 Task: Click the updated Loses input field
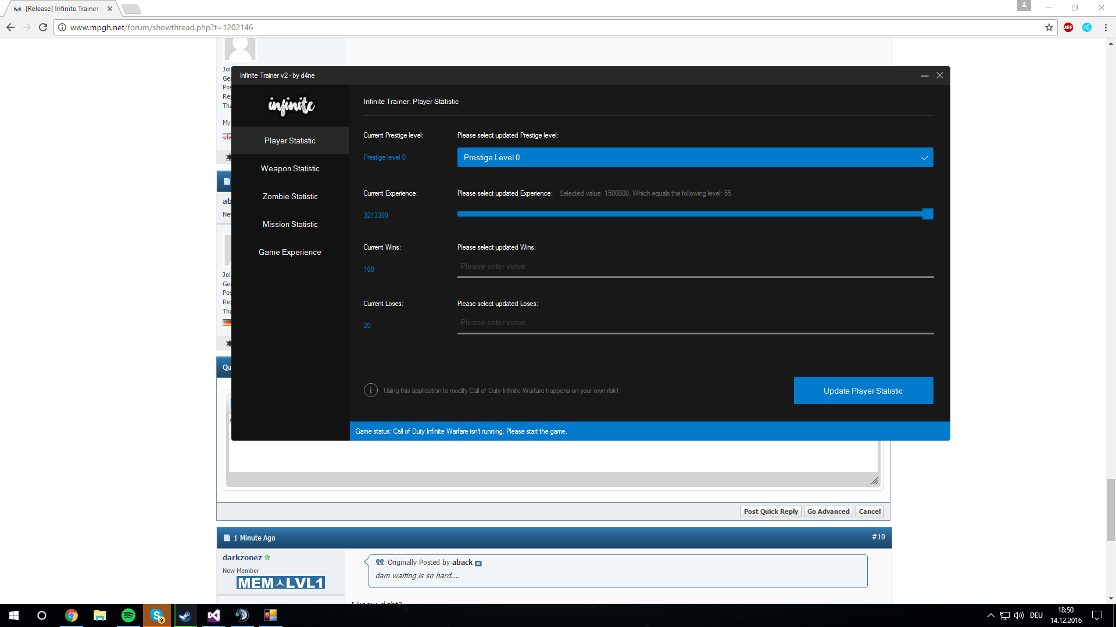[x=695, y=323]
